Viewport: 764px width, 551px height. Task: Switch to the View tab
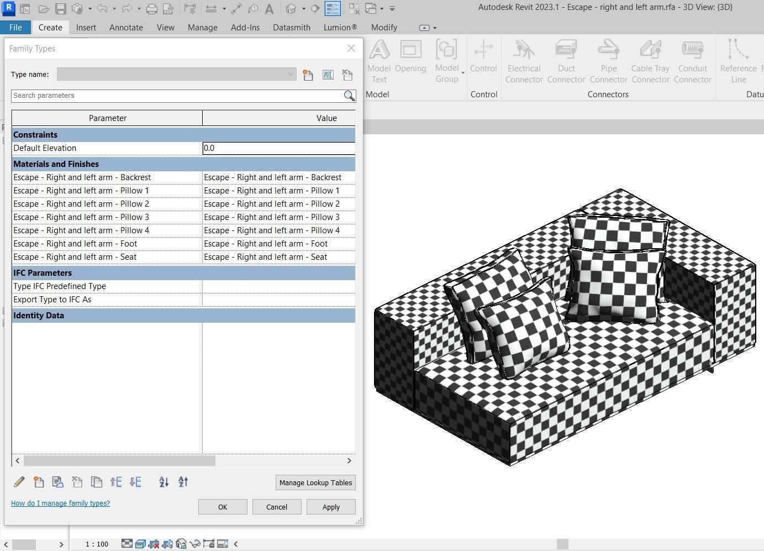(x=165, y=28)
